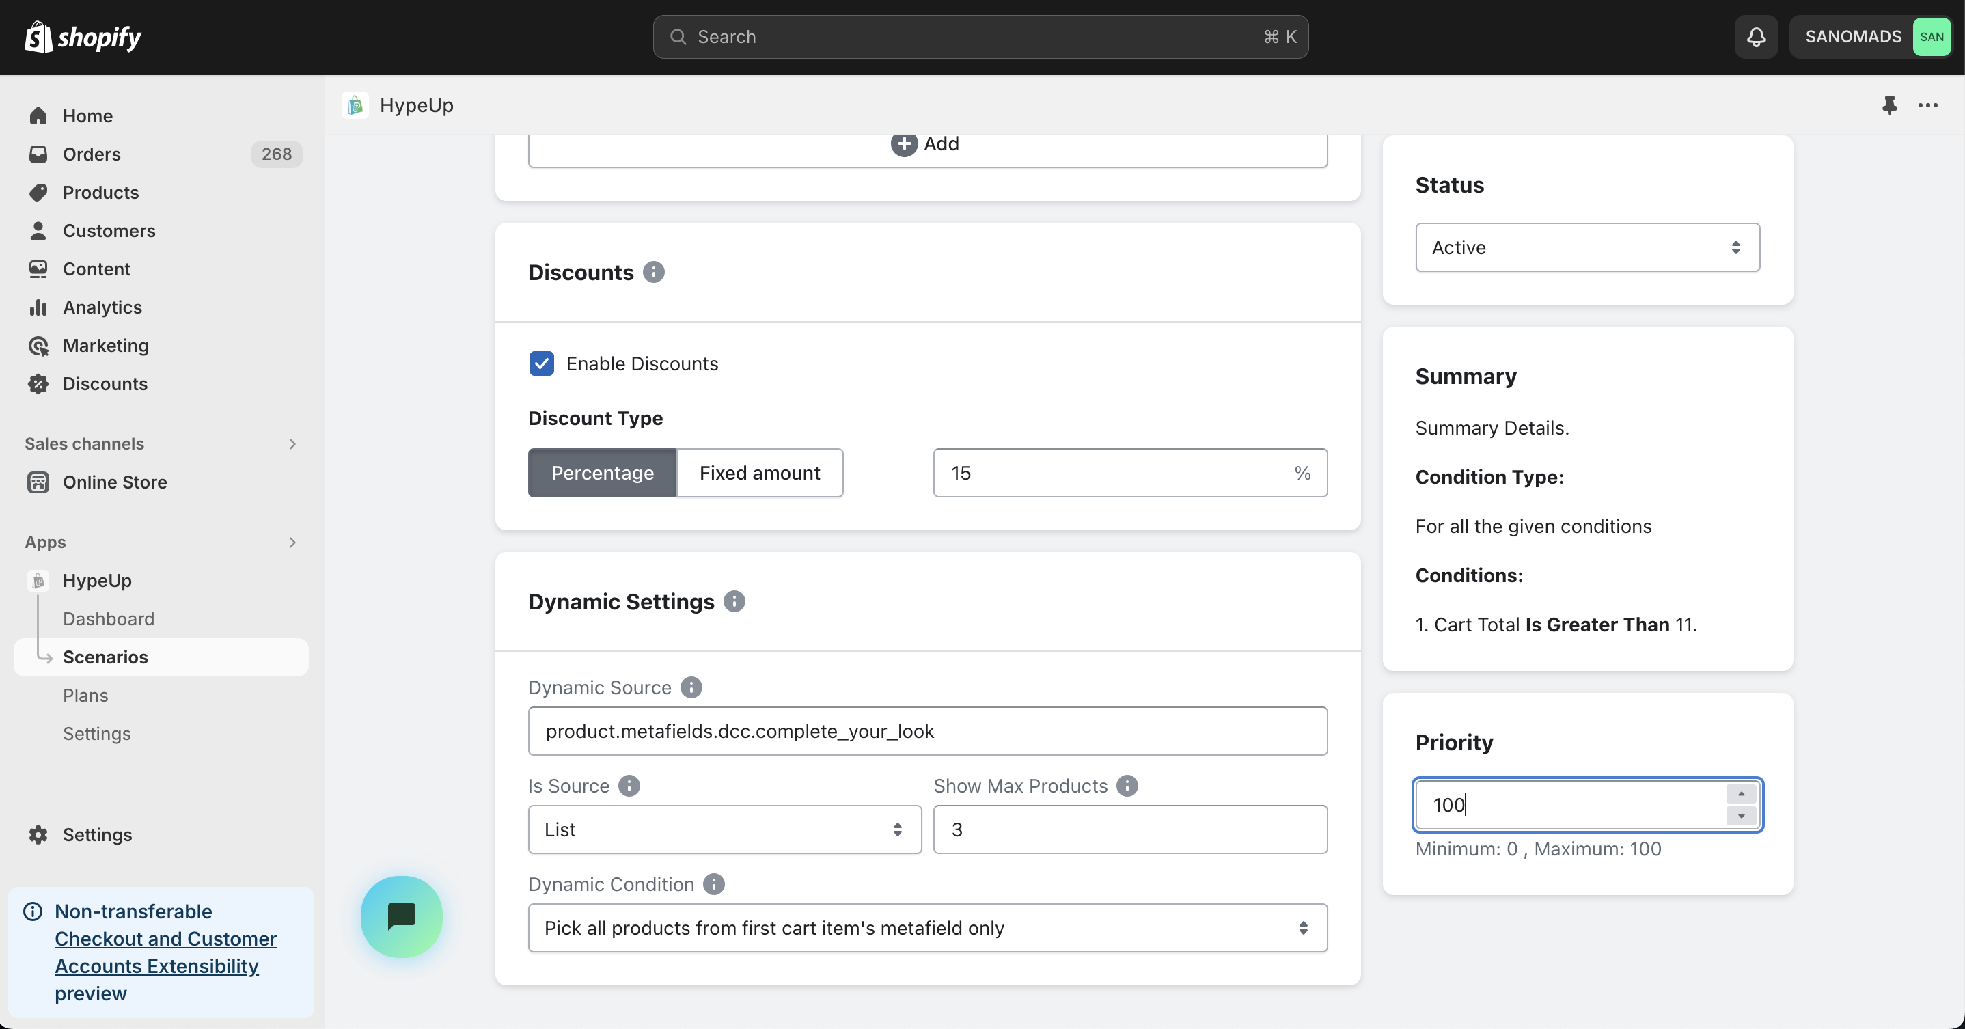Open the three-dot more actions menu
Viewport: 1965px width, 1029px height.
pos(1927,105)
